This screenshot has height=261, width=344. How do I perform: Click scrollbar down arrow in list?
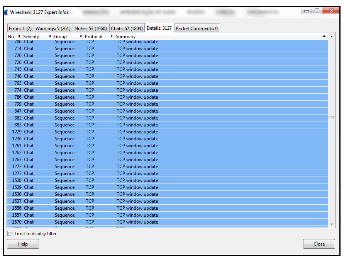tap(331, 224)
